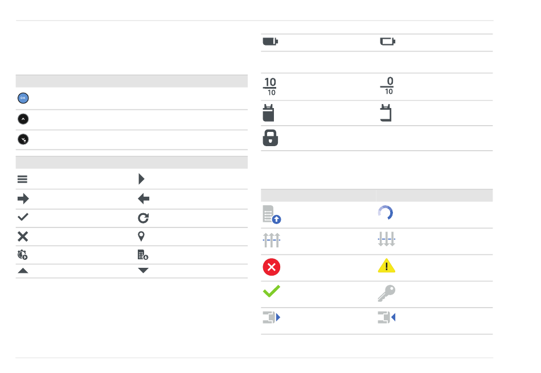Select the circular refresh arrow icon
This screenshot has height=373, width=541.
click(143, 218)
